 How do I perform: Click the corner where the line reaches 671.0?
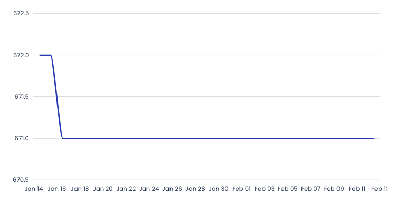63,138
